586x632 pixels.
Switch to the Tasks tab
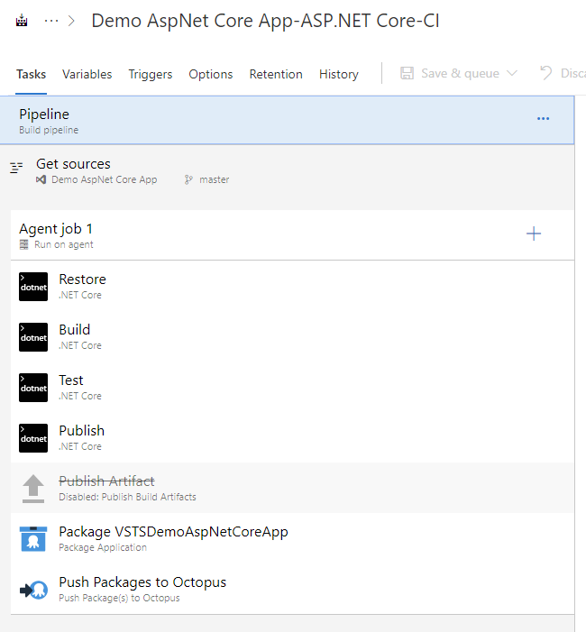click(31, 74)
